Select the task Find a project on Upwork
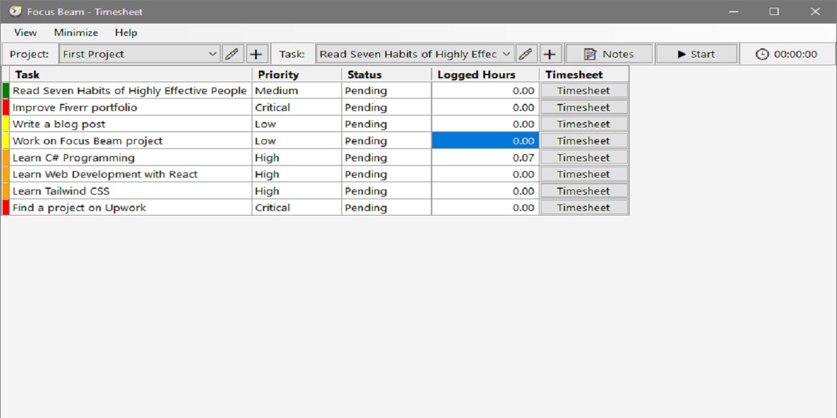837x418 pixels. [x=130, y=208]
